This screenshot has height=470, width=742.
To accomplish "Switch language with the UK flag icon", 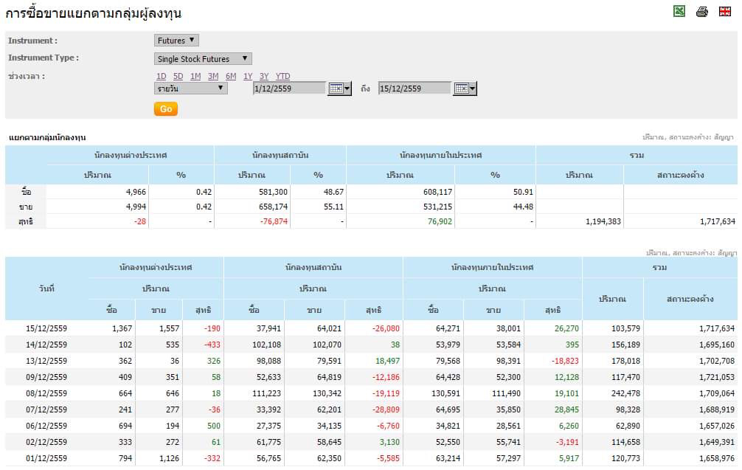I will click(x=724, y=11).
